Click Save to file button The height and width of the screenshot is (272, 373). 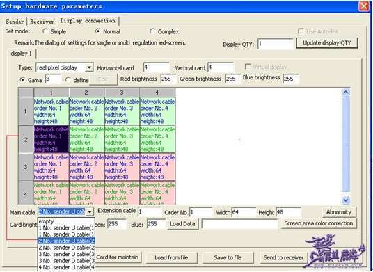point(228,257)
